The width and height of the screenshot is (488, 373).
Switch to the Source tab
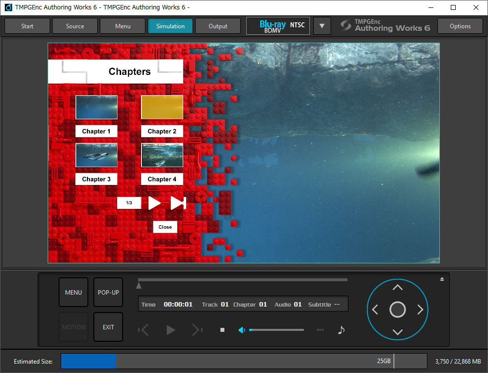coord(75,26)
